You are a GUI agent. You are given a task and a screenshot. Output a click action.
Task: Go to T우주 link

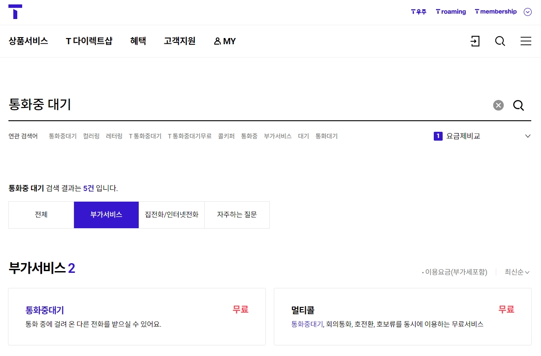[419, 12]
